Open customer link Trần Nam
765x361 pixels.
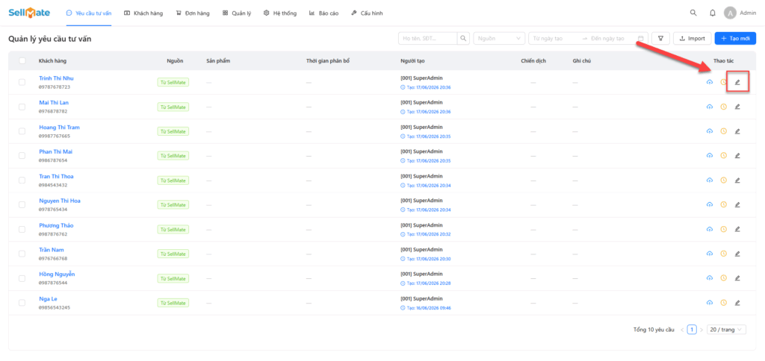coord(52,250)
